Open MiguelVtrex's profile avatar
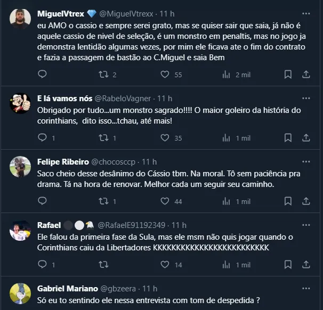This screenshot has width=323, height=310. [x=20, y=19]
